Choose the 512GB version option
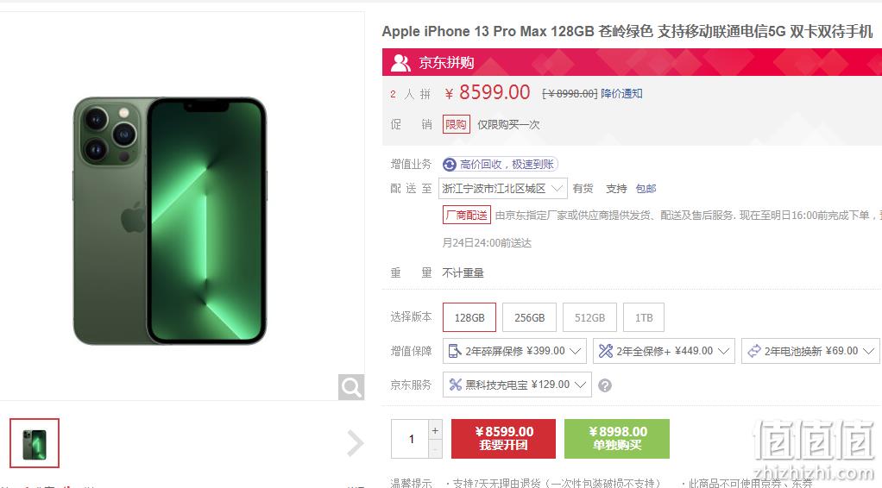Viewport: 882px width, 488px height. pos(589,317)
